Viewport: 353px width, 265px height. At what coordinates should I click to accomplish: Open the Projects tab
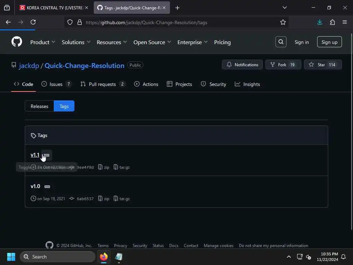click(179, 84)
